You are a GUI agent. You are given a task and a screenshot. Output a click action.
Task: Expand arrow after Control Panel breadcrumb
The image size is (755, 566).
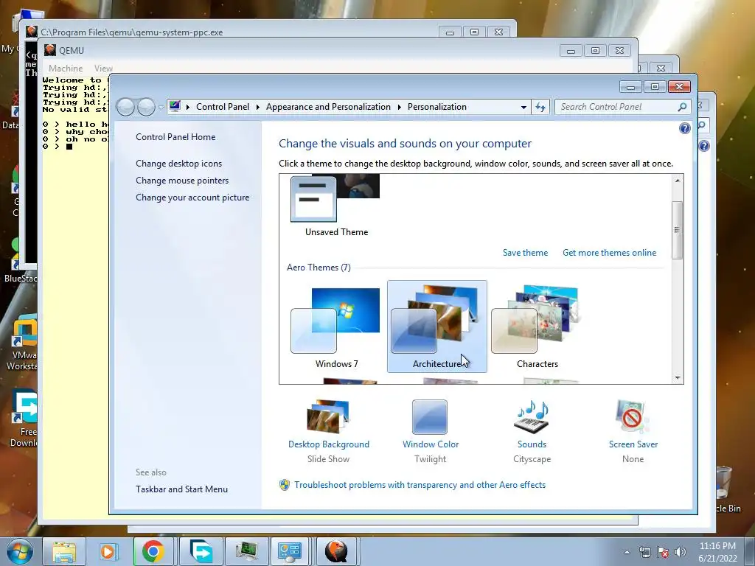(x=257, y=107)
